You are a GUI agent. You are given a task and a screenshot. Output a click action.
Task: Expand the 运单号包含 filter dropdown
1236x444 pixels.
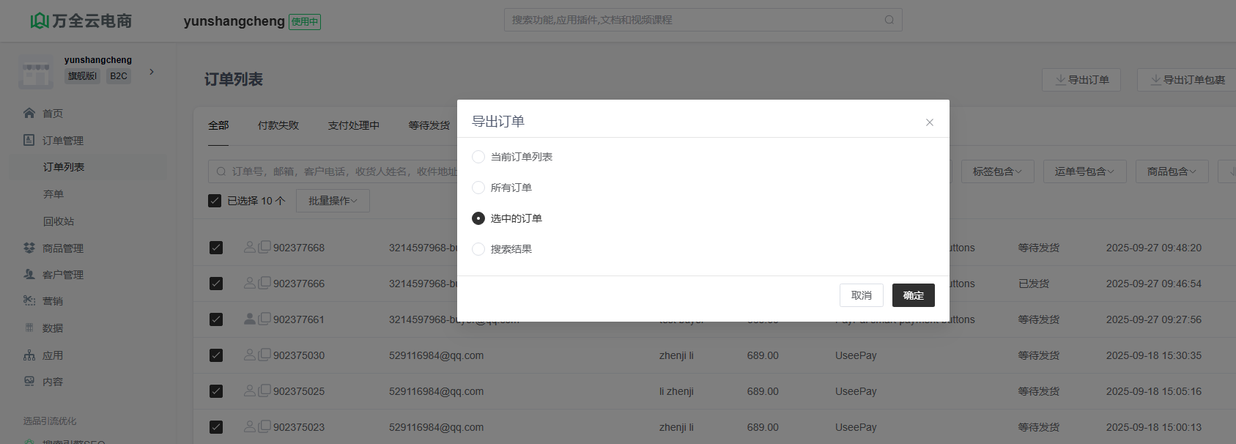[1084, 171]
